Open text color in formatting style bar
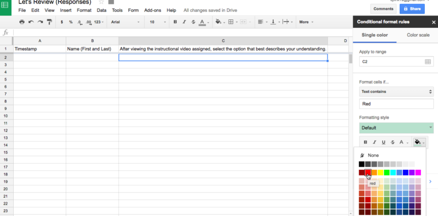Viewport: 438px width, 216px height. click(403, 142)
